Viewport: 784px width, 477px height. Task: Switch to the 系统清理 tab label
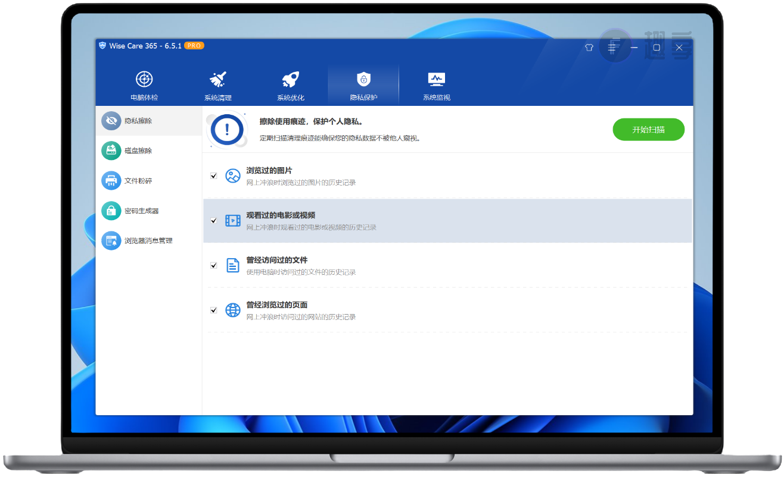(217, 98)
